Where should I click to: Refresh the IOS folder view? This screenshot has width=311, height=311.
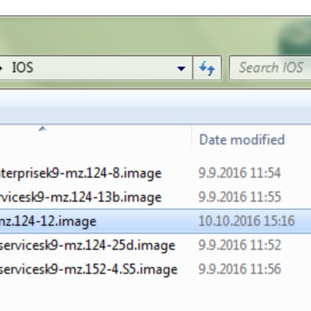point(207,68)
